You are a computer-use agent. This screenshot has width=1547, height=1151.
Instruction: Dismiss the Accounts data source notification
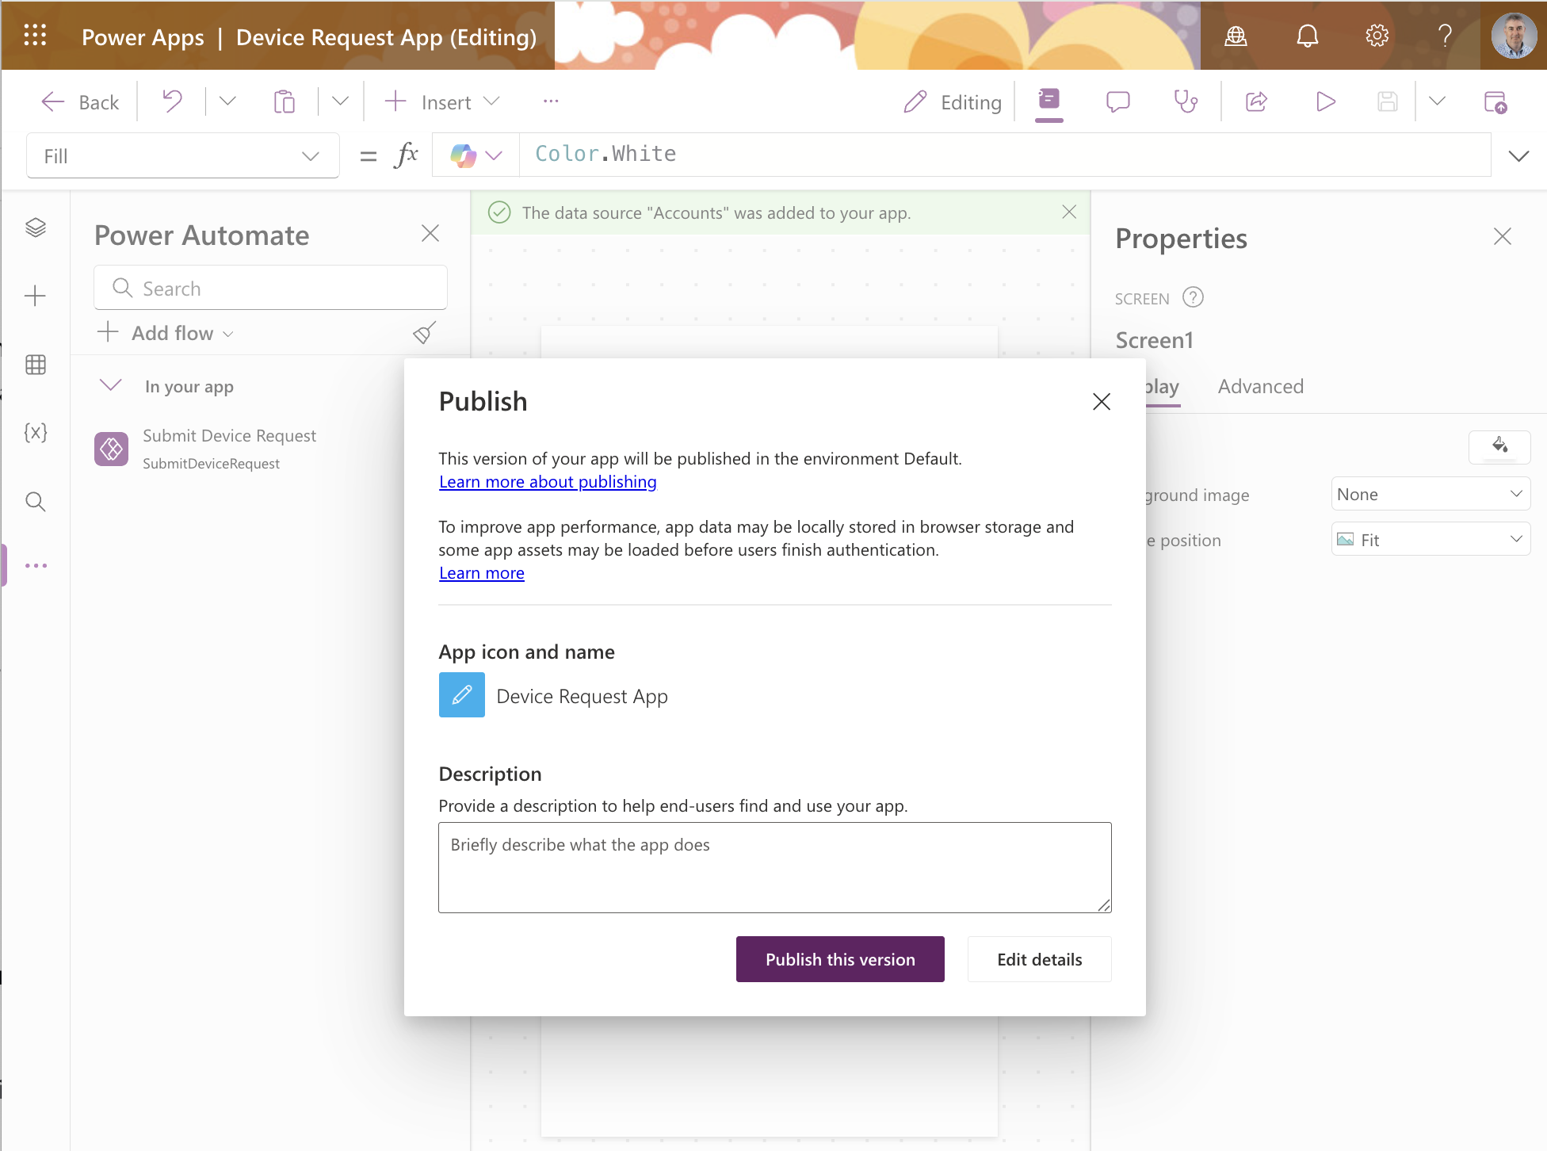point(1069,212)
